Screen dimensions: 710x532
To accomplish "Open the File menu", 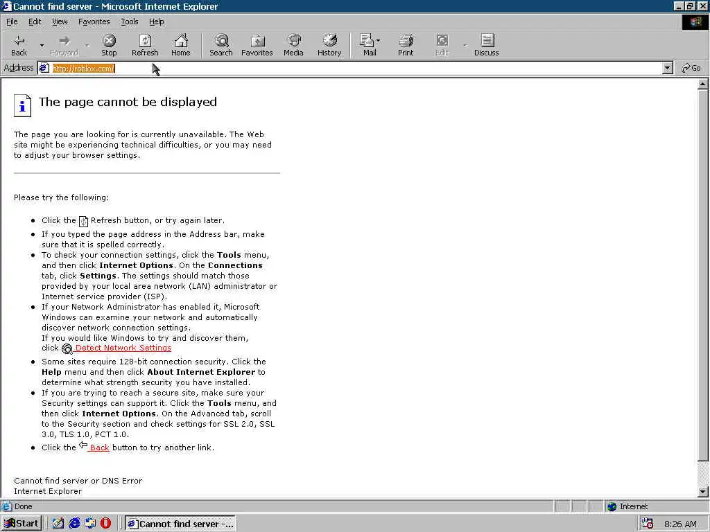I will click(x=12, y=21).
